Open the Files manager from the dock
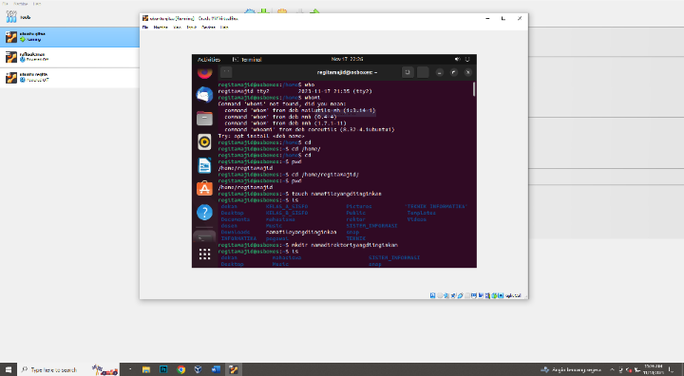 click(204, 118)
